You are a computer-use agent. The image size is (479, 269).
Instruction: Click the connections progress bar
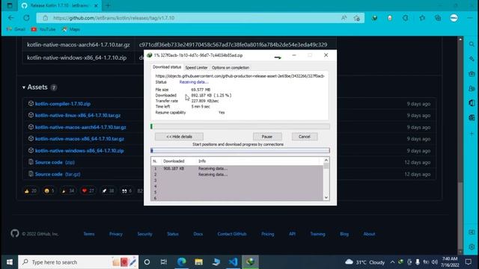point(240,150)
